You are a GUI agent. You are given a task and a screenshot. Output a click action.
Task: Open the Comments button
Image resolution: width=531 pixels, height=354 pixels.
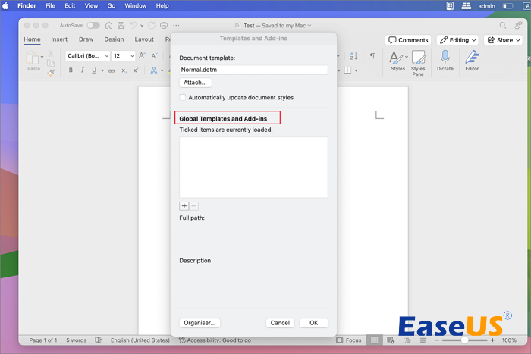[408, 40]
